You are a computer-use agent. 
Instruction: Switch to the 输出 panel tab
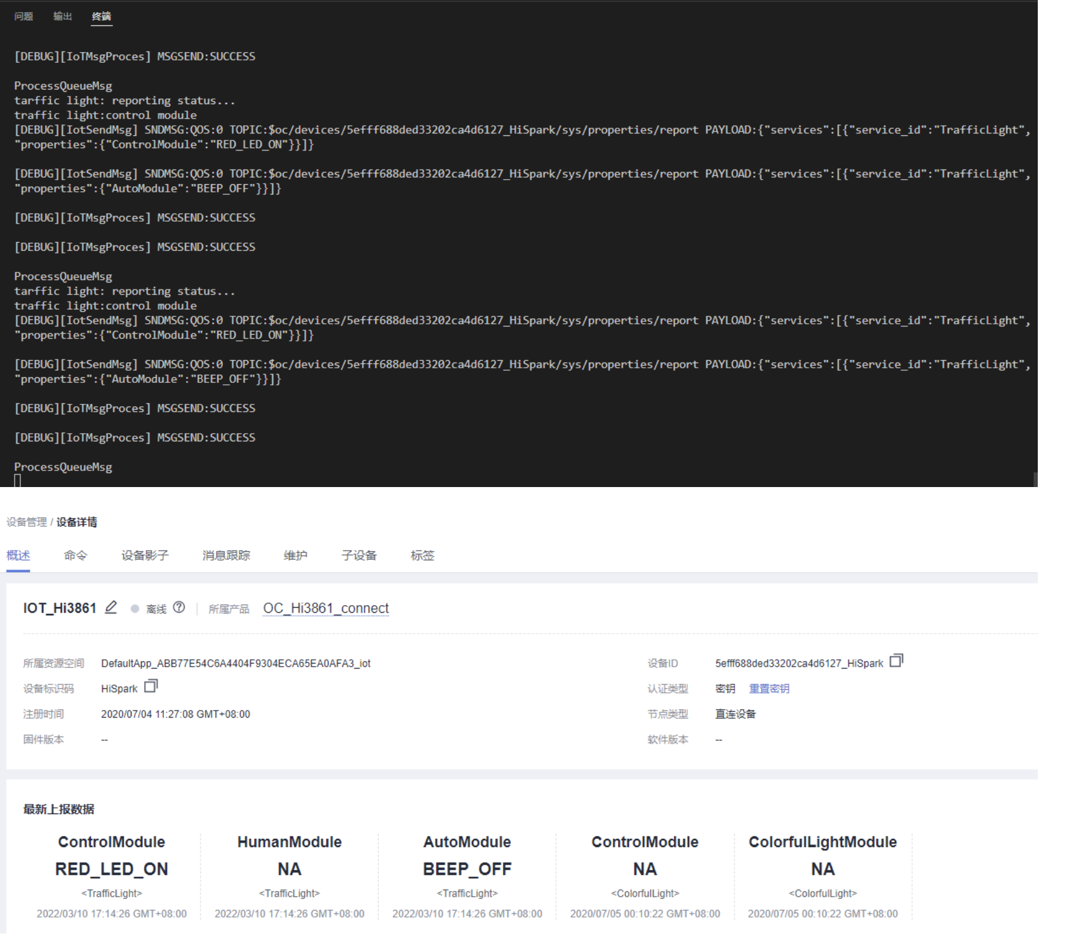click(x=62, y=17)
